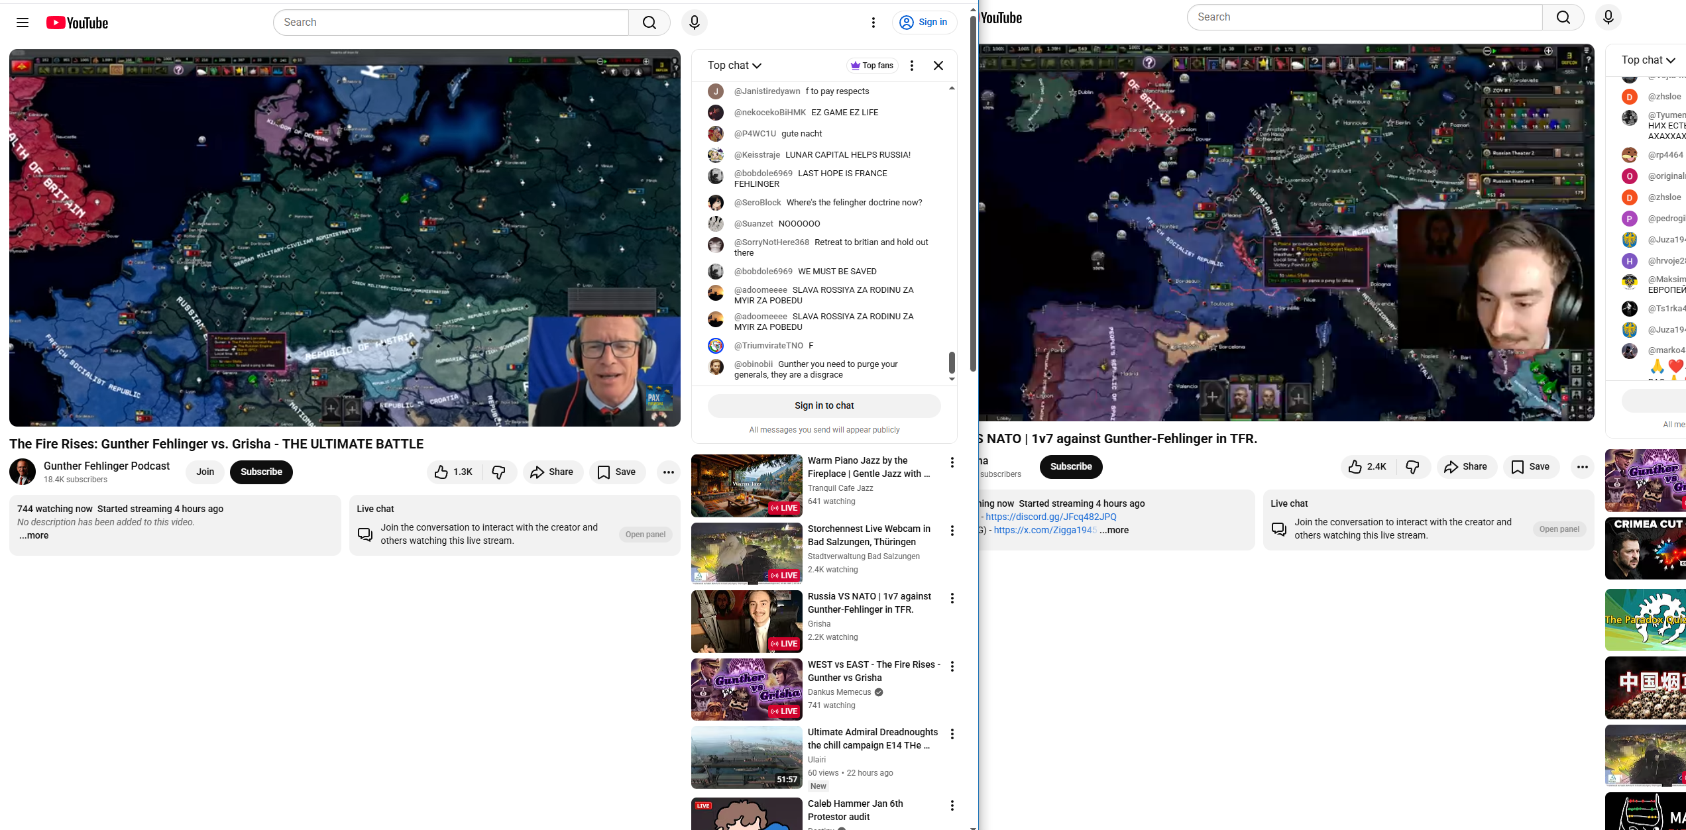This screenshot has width=1686, height=830.
Task: Open options menu for WEST vs EAST video
Action: (x=952, y=666)
